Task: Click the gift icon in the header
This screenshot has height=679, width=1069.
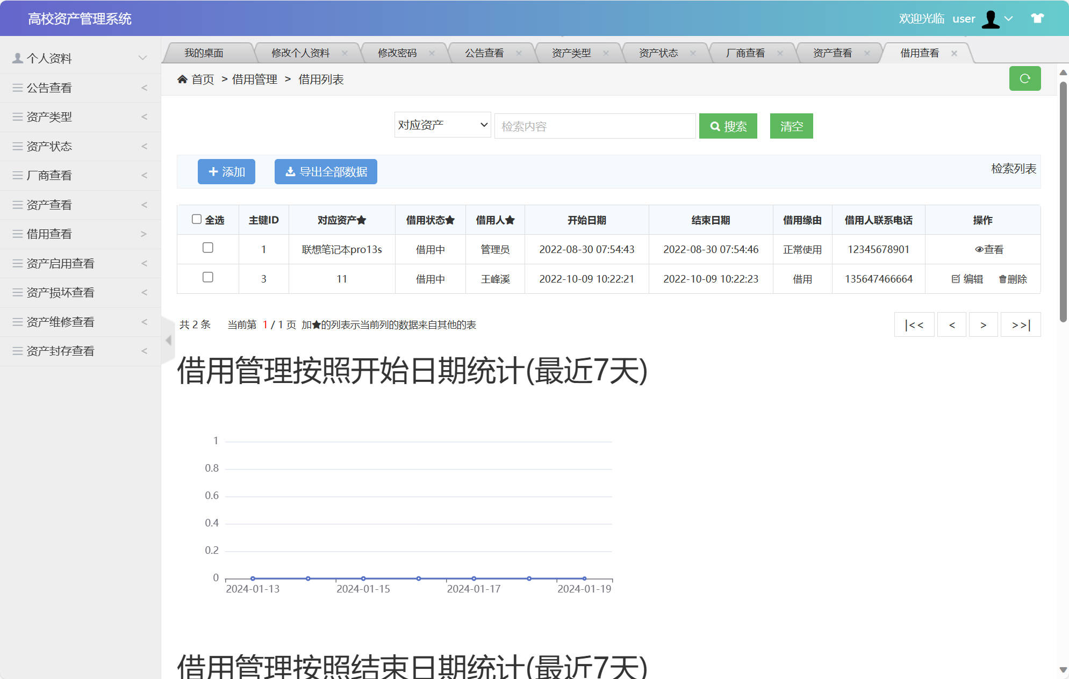Action: pyautogui.click(x=1037, y=19)
